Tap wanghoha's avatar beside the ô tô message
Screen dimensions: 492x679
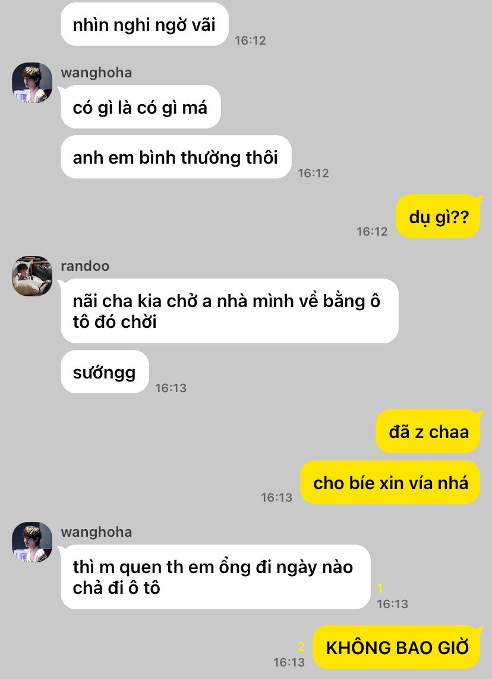pos(32,542)
